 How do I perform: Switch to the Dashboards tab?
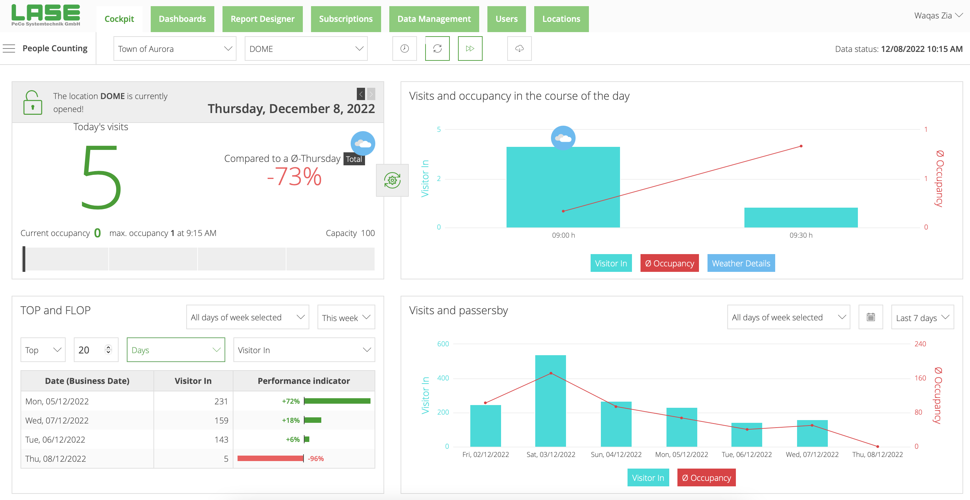(182, 19)
